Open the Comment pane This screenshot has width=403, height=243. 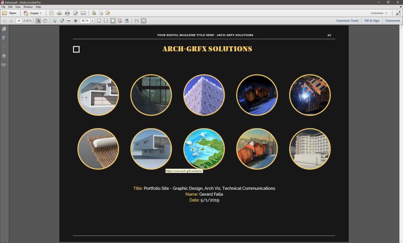coord(392,21)
